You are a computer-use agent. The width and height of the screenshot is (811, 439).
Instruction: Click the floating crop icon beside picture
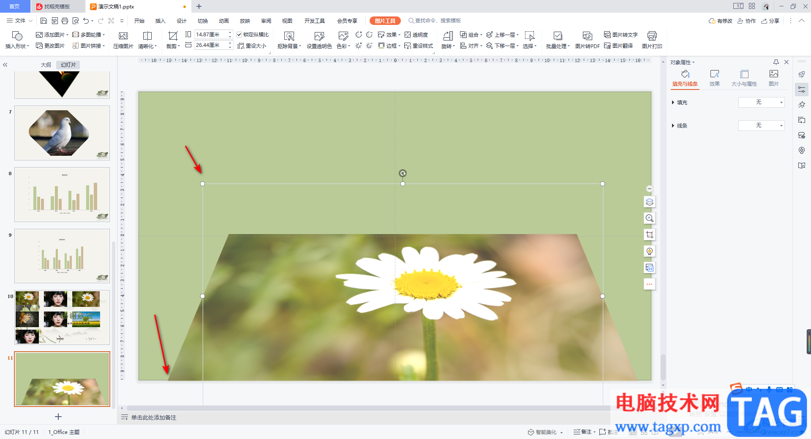tap(649, 235)
